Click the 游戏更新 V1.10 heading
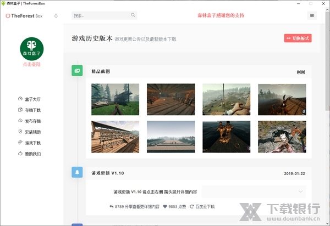 (x=108, y=173)
